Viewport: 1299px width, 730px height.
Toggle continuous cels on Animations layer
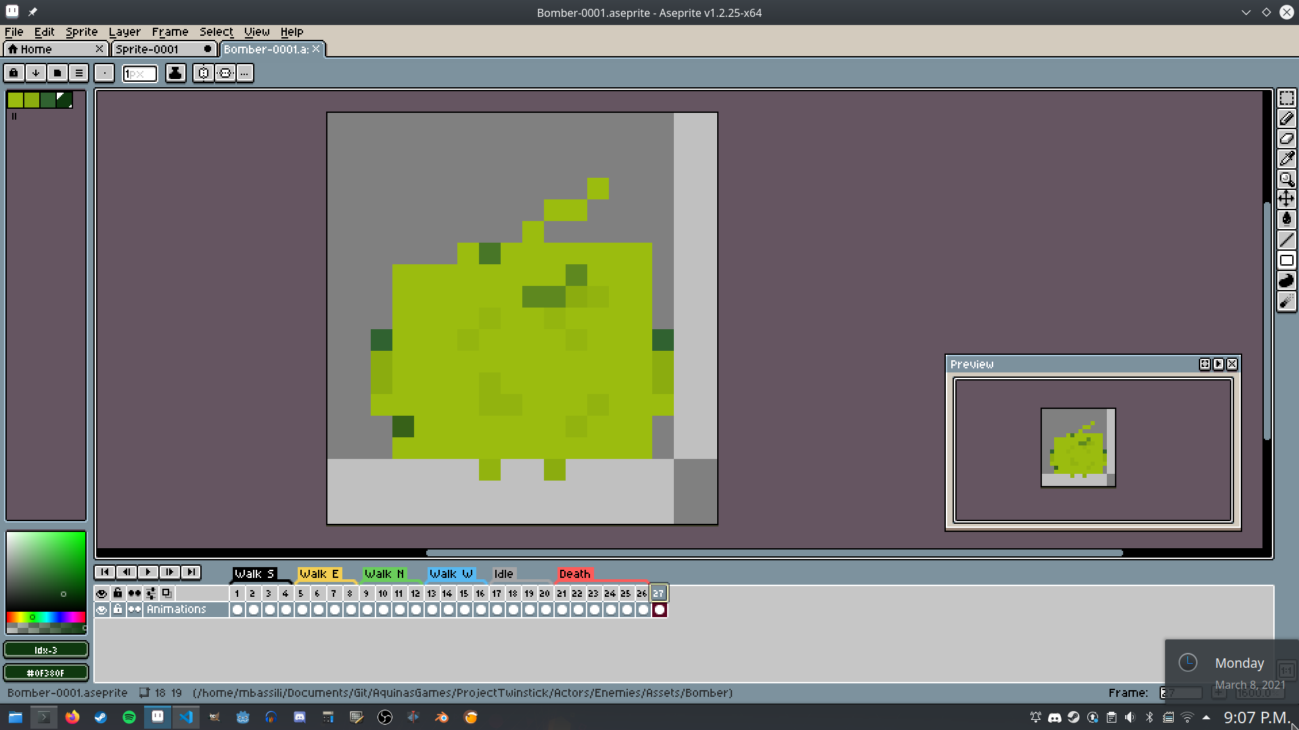(135, 610)
